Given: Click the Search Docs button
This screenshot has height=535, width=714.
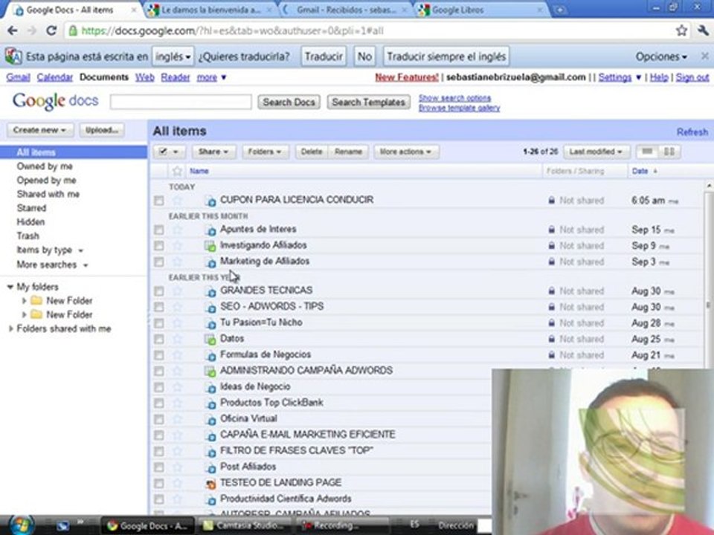Looking at the screenshot, I should click(289, 102).
